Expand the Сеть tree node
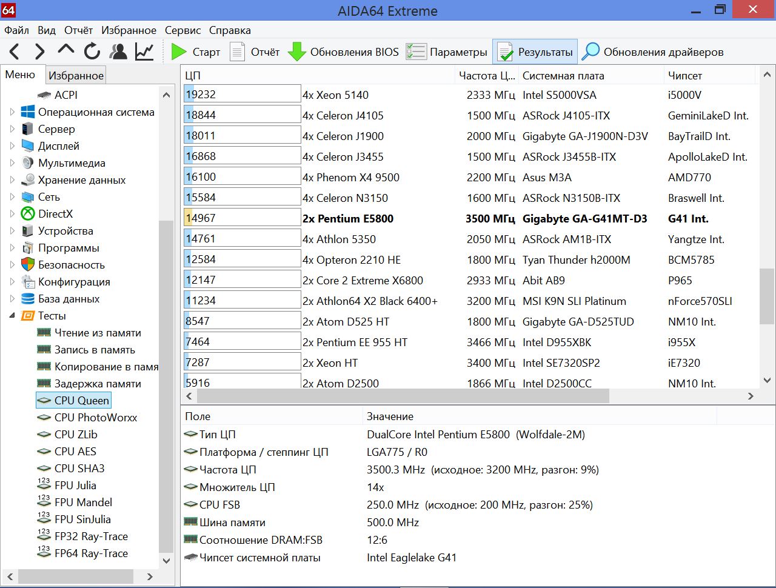 click(12, 197)
